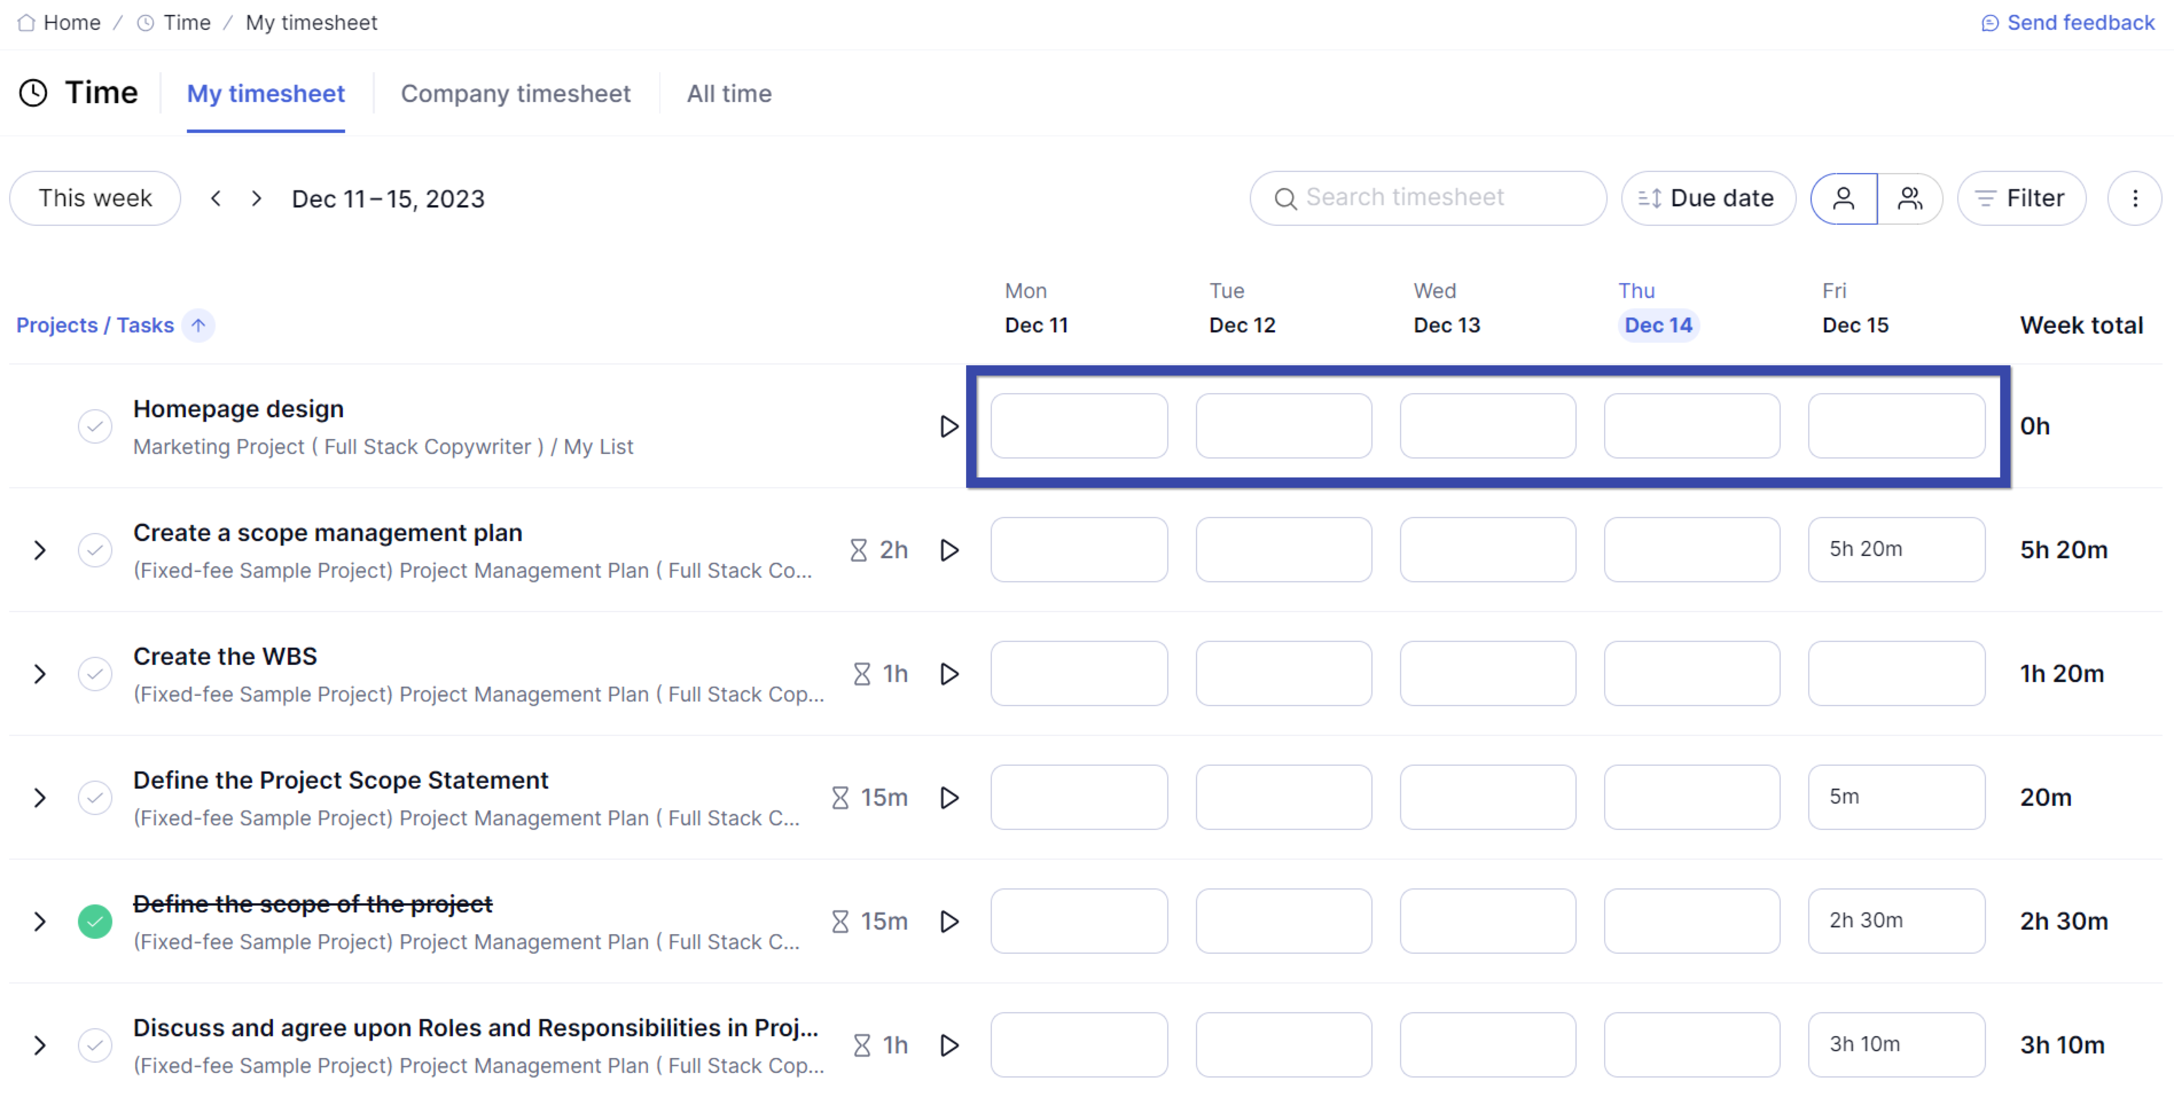Switch to team view (multiple people icon)

(1910, 198)
